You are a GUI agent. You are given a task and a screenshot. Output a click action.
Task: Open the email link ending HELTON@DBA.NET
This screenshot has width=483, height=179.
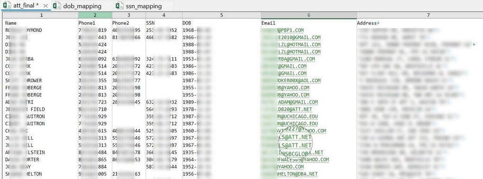pos(290,174)
